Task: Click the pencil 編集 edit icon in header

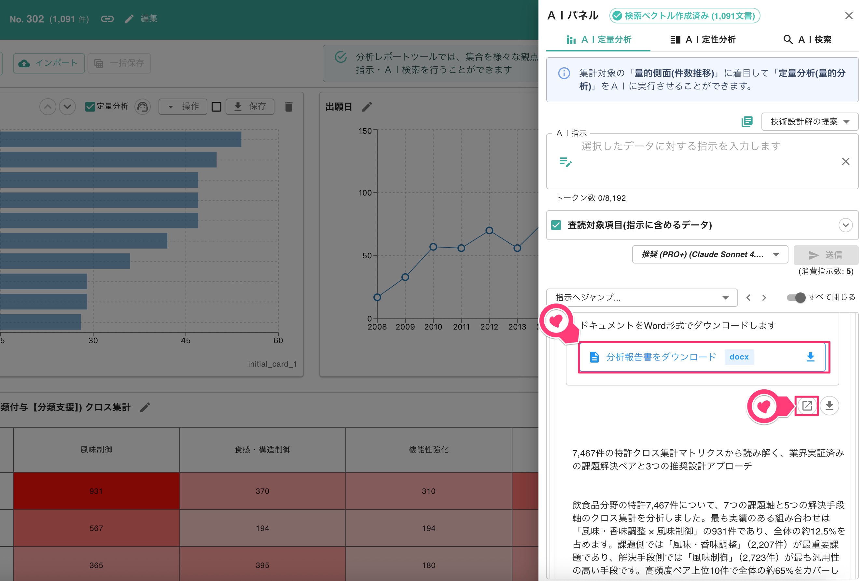Action: pos(129,19)
